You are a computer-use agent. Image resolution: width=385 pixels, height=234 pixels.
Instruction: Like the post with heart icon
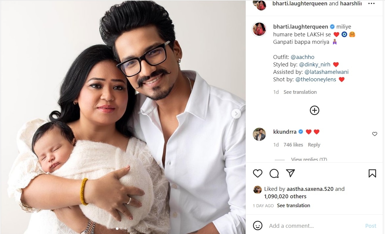258,173
